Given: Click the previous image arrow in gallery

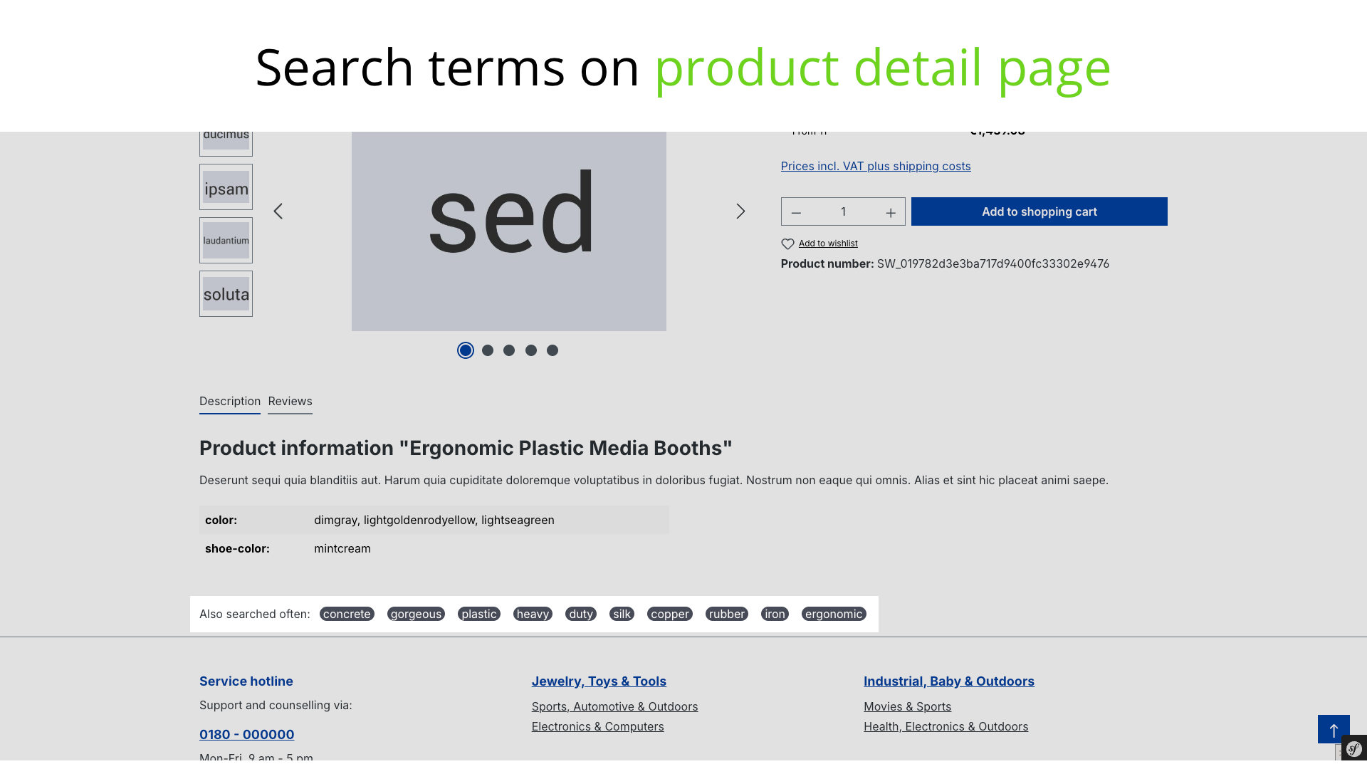Looking at the screenshot, I should pyautogui.click(x=278, y=211).
